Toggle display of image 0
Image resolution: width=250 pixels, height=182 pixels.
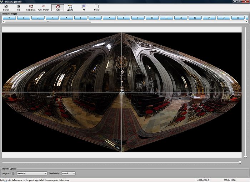click(9, 17)
